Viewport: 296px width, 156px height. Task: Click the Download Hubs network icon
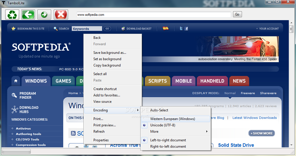[x=15, y=109]
